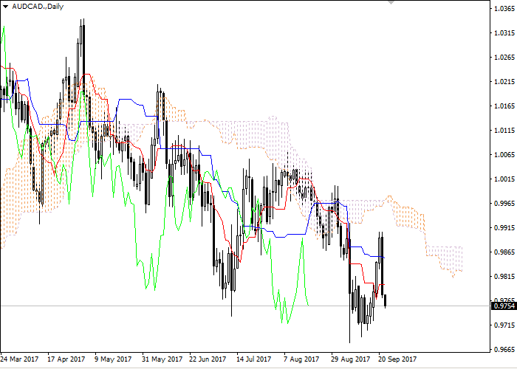
Task: Click price level 0.9815 on the scale
Action: [504, 277]
